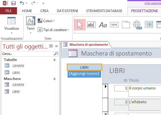Screen dimensions: 161x115
Task: Collapse the Tabelle group
Action: pos(54,60)
